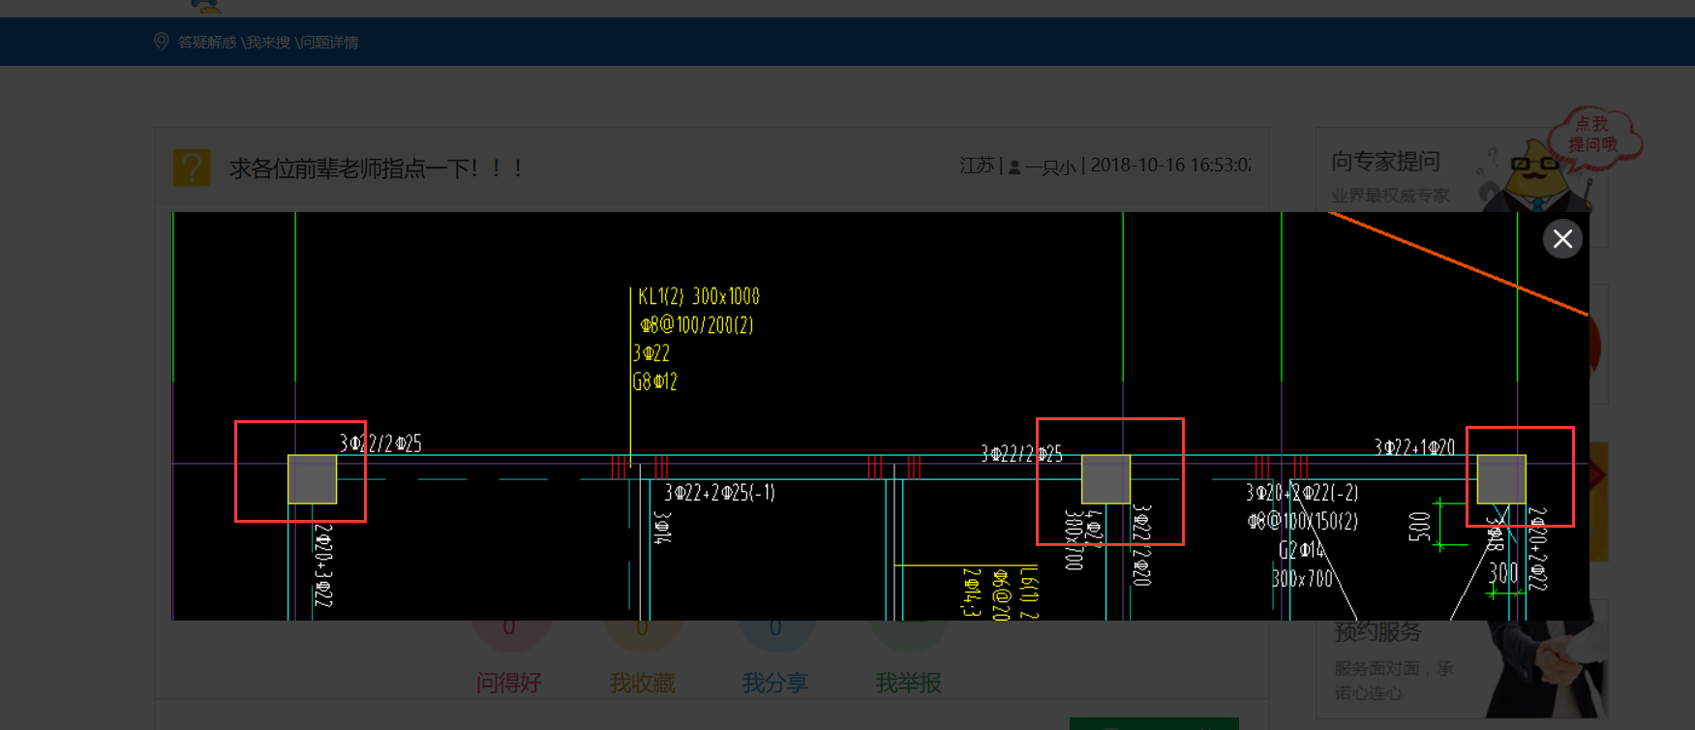Click the enlarged CAD beam drawing image
Viewport: 1695px width, 730px height.
pyautogui.click(x=880, y=415)
